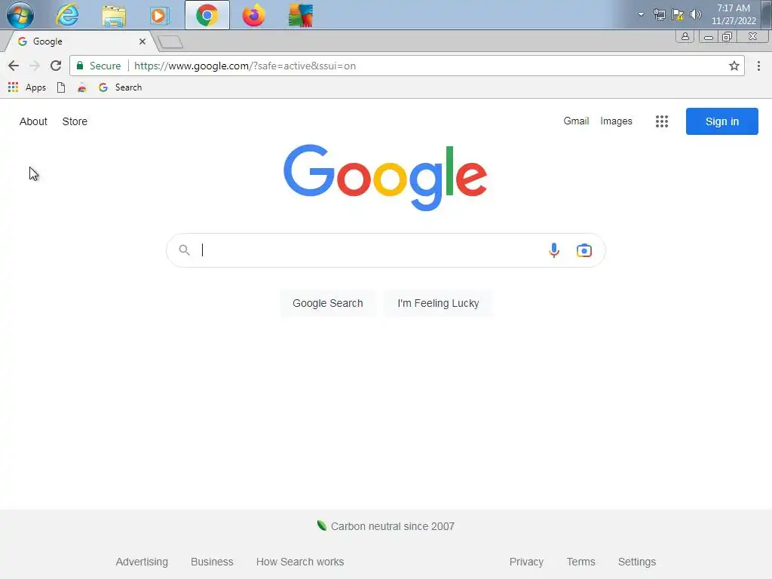Screen dimensions: 772x579
Task: Click the magnifier icon in search box
Action: tap(184, 250)
